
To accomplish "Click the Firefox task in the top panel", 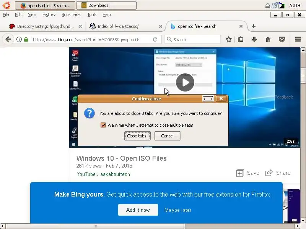I will [45, 5].
